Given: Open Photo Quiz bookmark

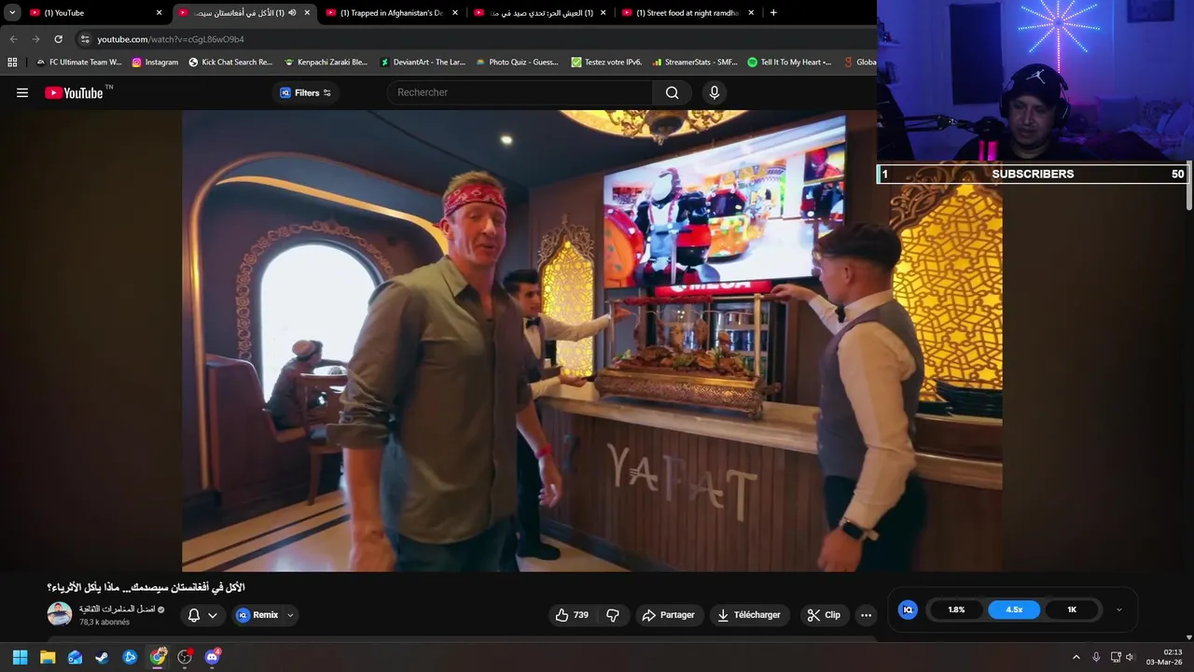Looking at the screenshot, I should click(517, 62).
